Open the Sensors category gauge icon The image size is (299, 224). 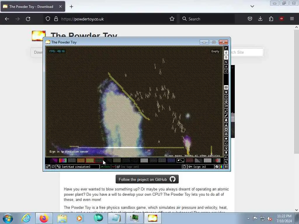(x=226, y=101)
